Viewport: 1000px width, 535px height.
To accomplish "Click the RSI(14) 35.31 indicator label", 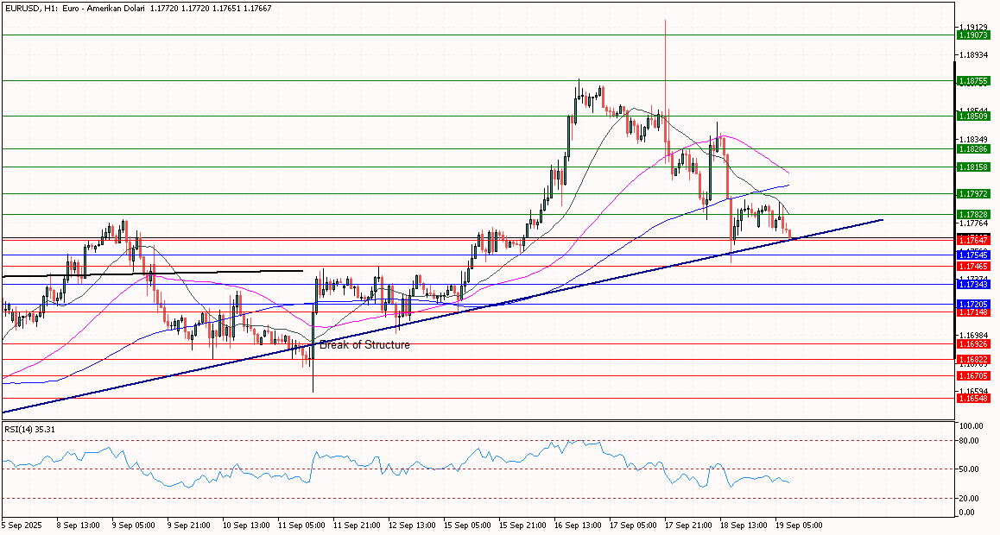I will click(x=29, y=429).
